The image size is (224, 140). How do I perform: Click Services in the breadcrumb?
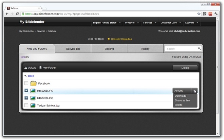tap(41, 31)
